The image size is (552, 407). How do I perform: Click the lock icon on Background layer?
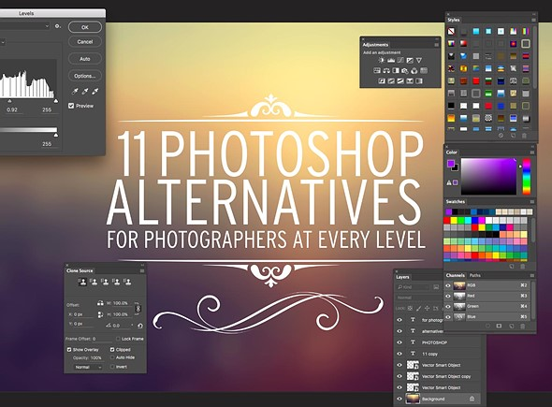coord(472,399)
